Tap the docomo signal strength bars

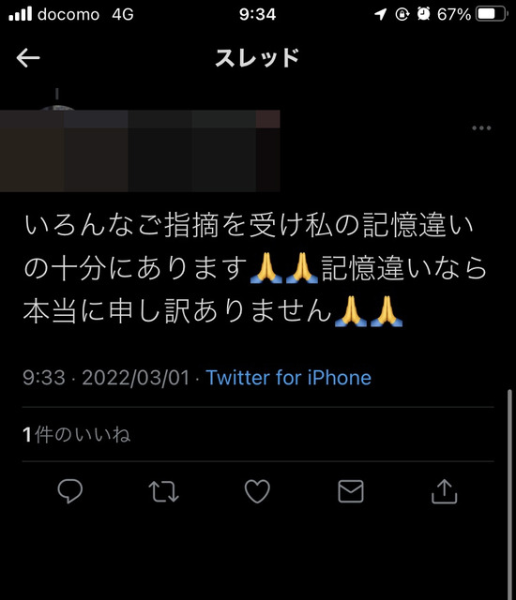click(x=21, y=14)
